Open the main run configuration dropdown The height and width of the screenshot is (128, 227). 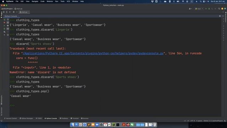coord(199,9)
